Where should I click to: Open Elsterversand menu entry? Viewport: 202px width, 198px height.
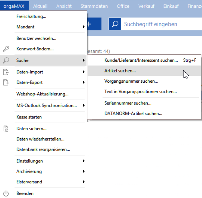(43, 182)
